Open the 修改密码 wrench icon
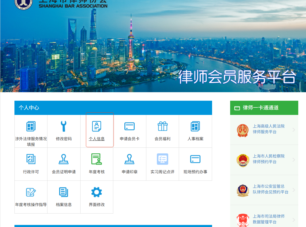Image resolution: width=306 pixels, height=227 pixels. coord(64,126)
